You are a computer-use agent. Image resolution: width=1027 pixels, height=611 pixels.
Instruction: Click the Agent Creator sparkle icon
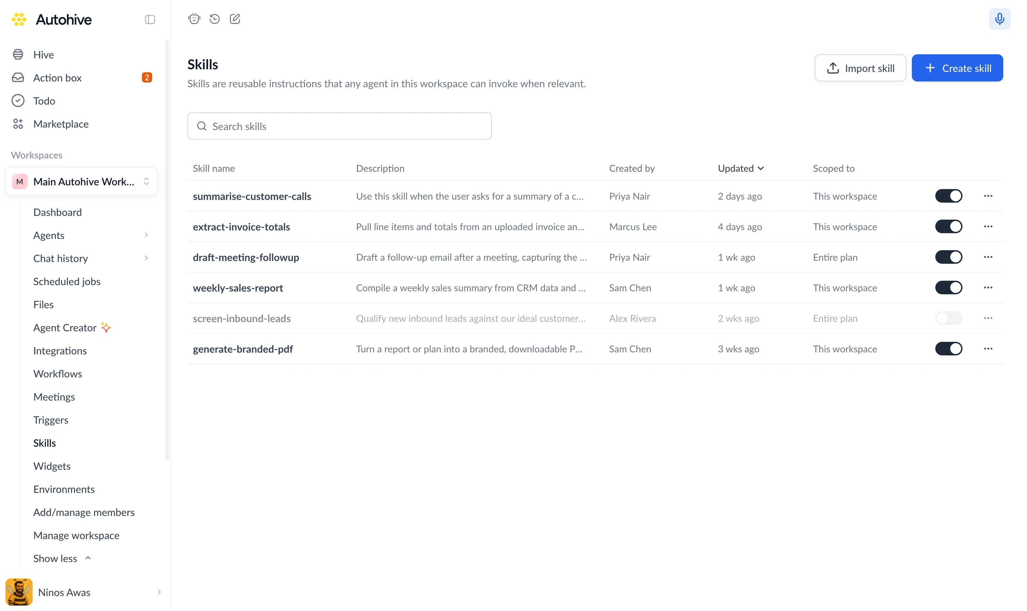106,327
